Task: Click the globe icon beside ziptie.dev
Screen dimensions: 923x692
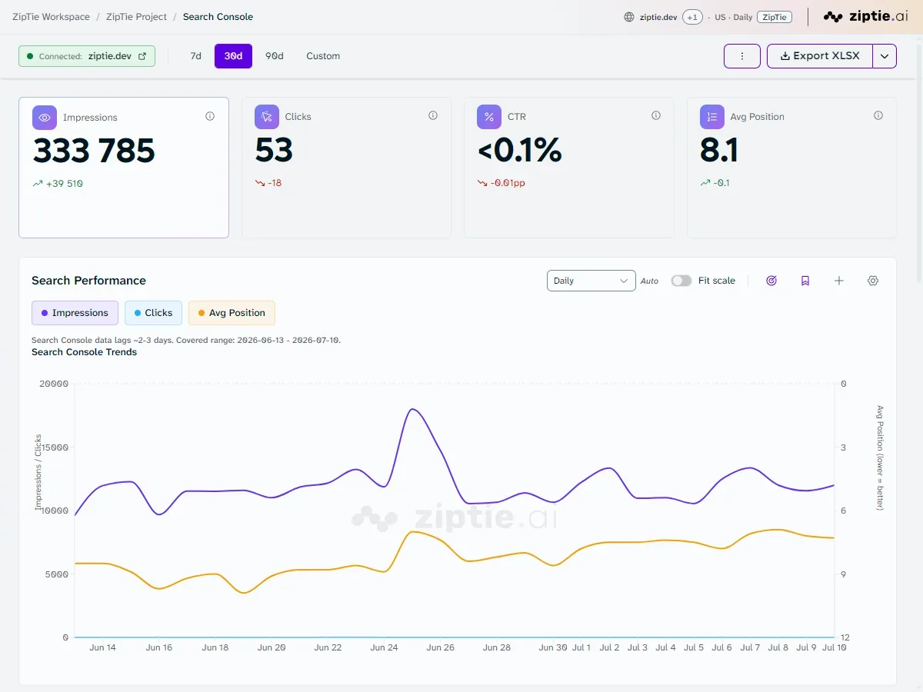Action: (629, 17)
